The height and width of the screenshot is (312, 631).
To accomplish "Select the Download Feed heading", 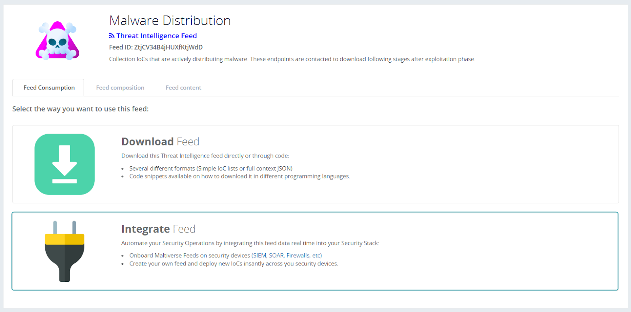I will 160,141.
